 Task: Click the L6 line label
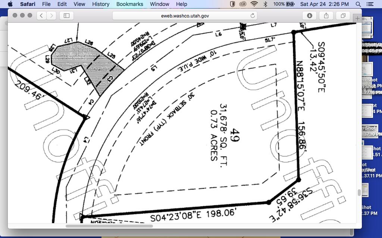219,34
